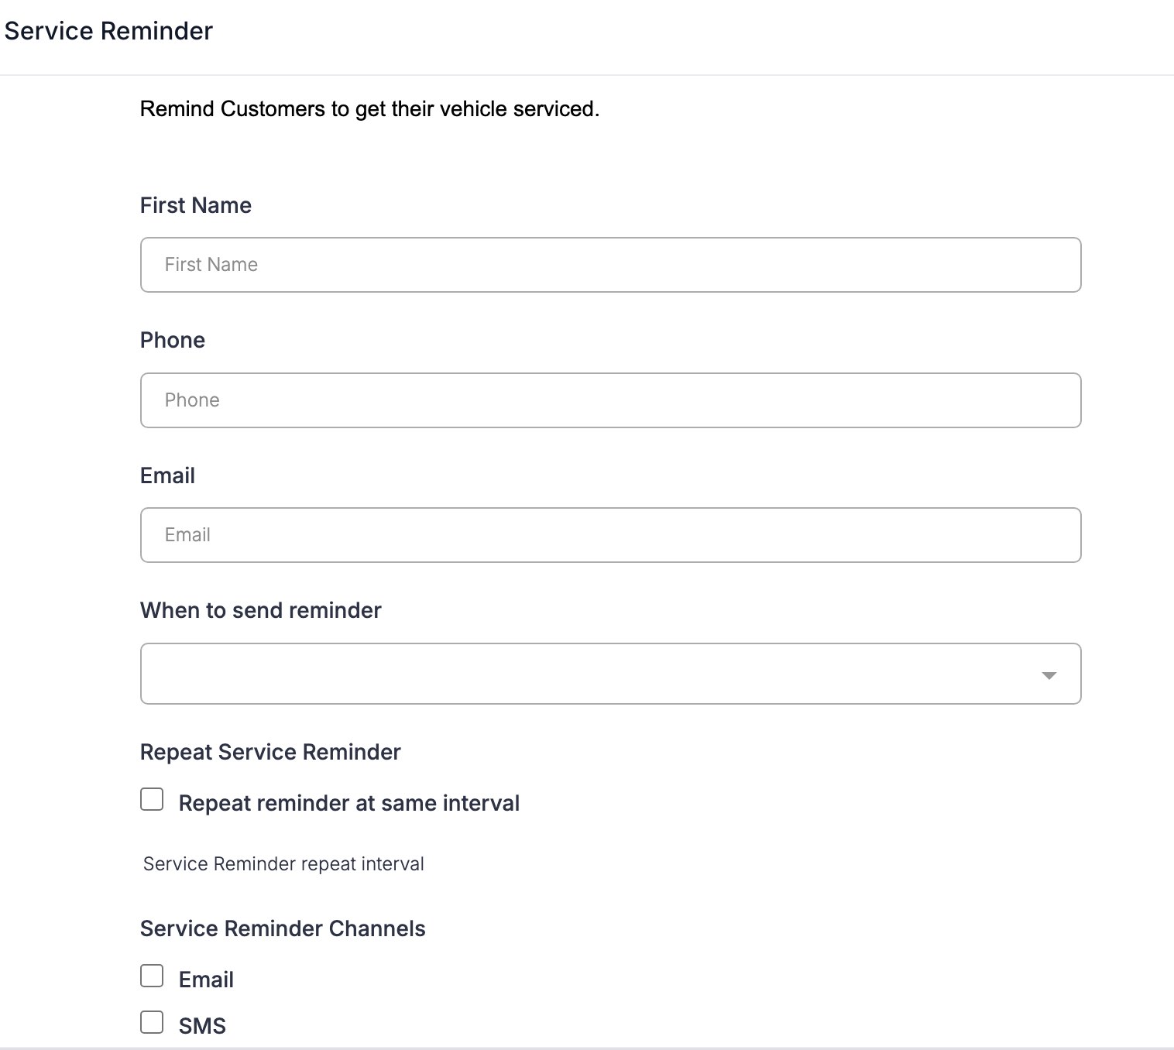Click the Email address text box

click(x=610, y=535)
